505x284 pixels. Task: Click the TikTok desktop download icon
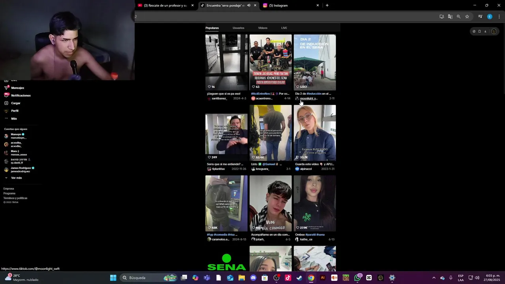click(485, 32)
